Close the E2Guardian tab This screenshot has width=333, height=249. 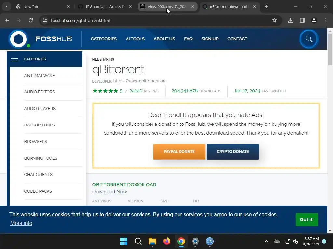(130, 6)
